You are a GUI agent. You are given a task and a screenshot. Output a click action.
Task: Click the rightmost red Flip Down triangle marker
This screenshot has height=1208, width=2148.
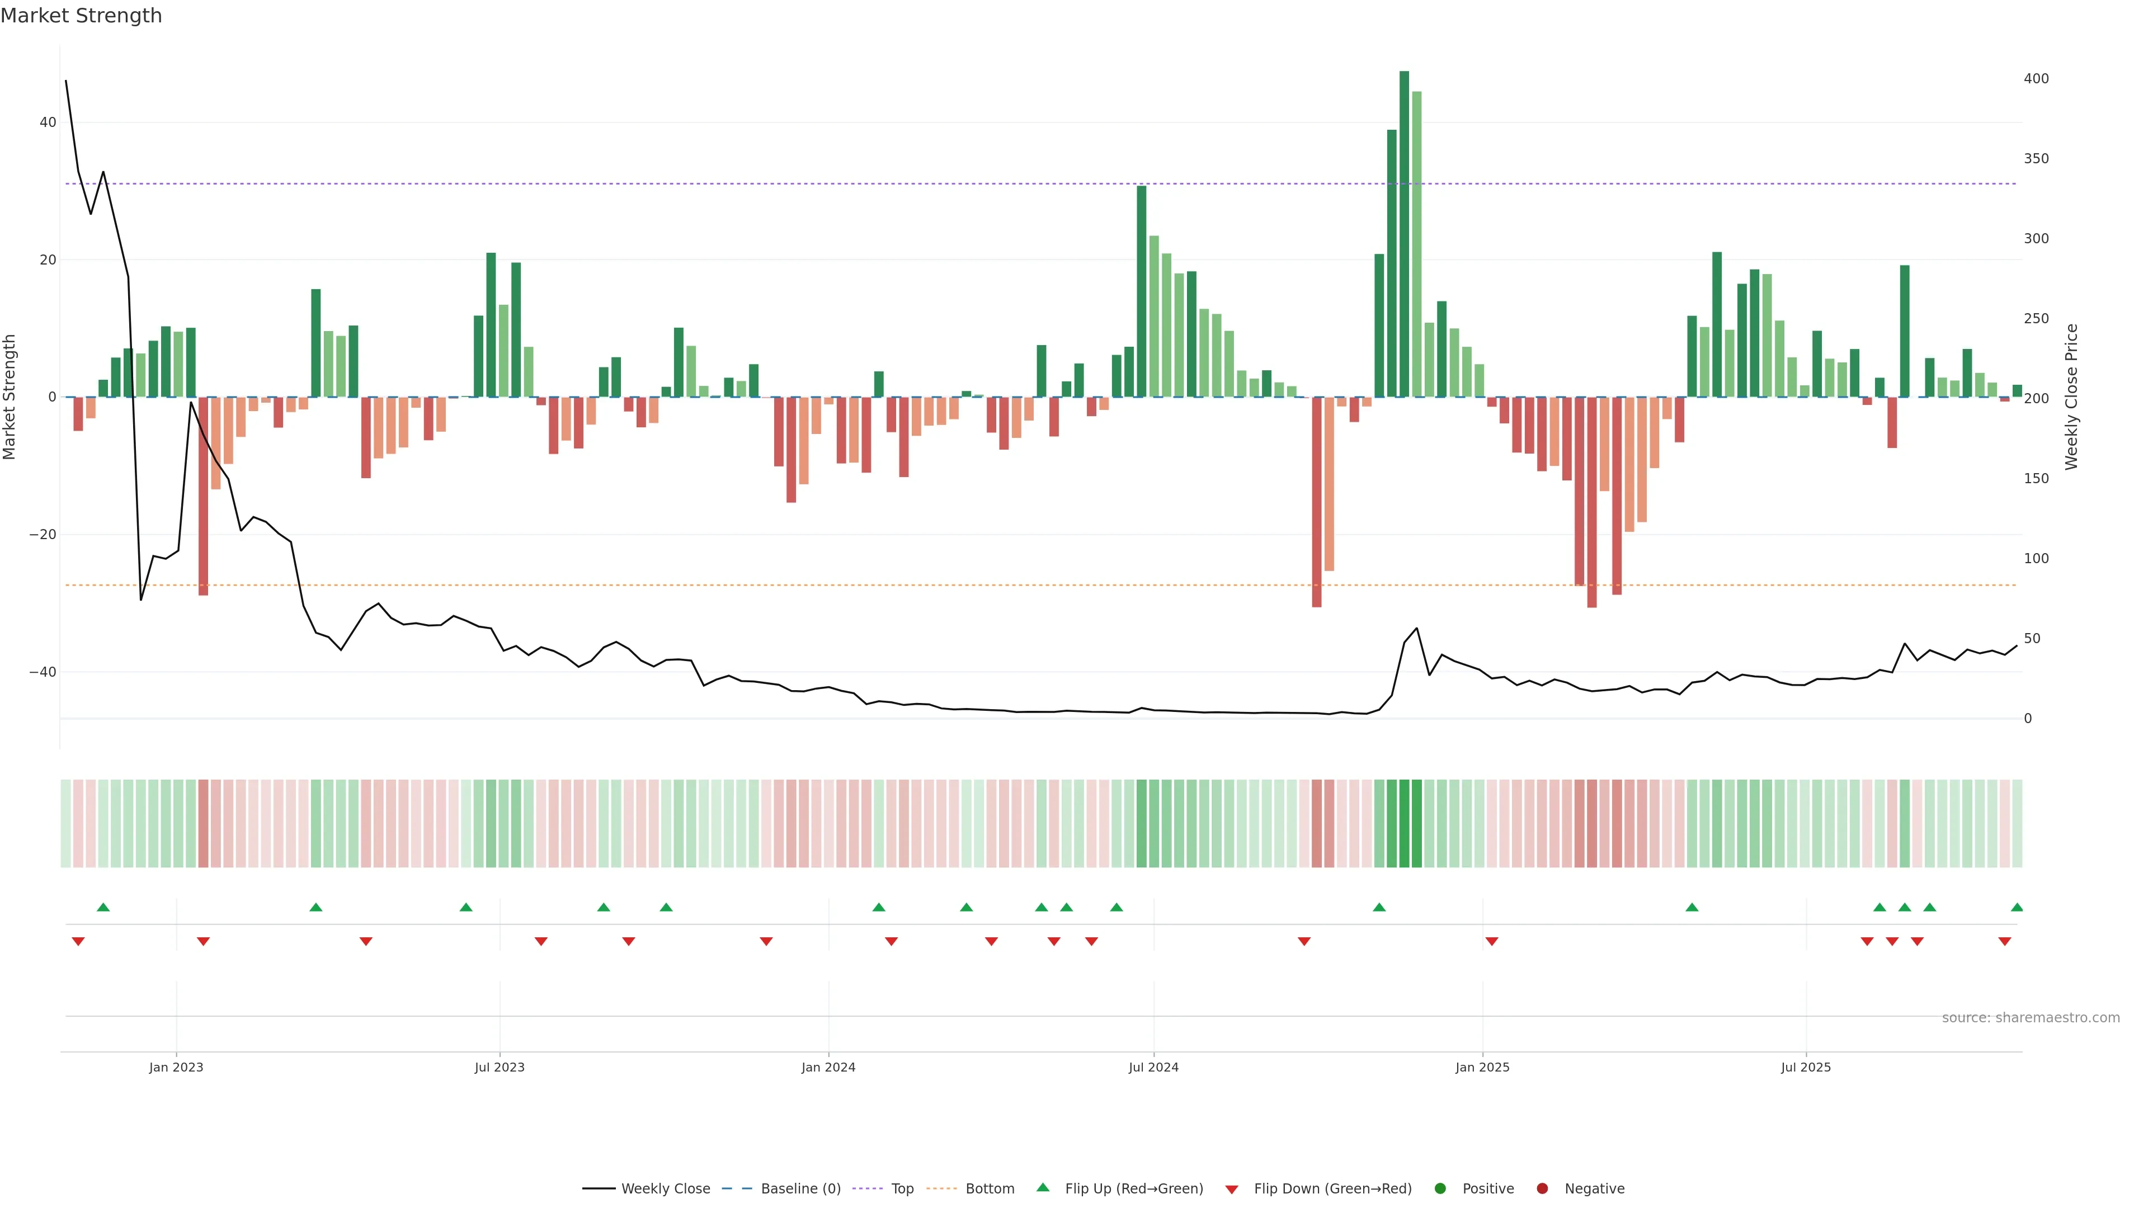pyautogui.click(x=2005, y=941)
